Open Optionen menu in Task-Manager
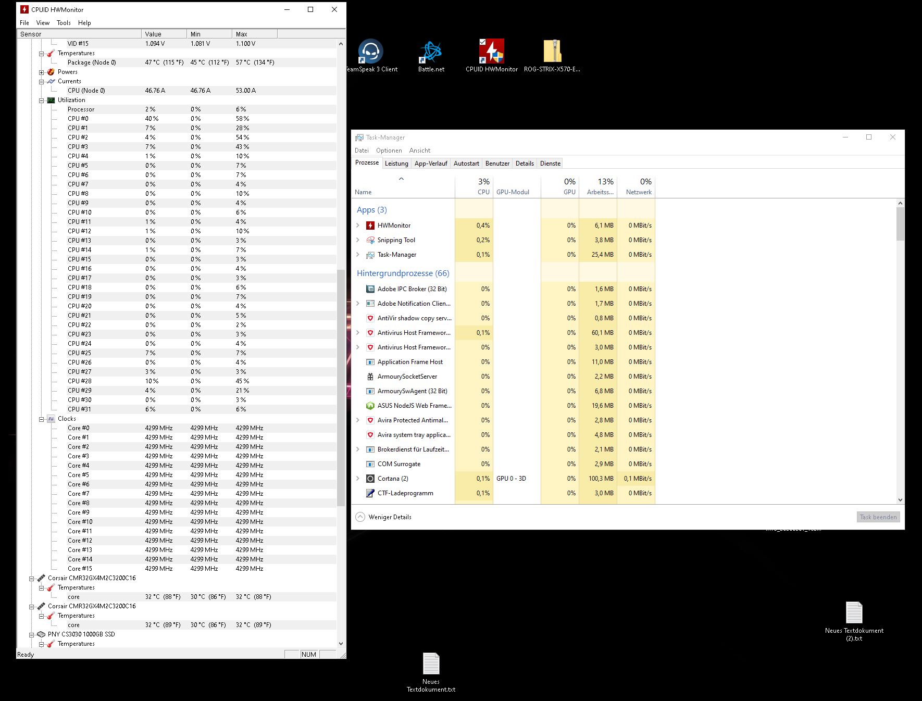The width and height of the screenshot is (922, 701). pyautogui.click(x=389, y=151)
